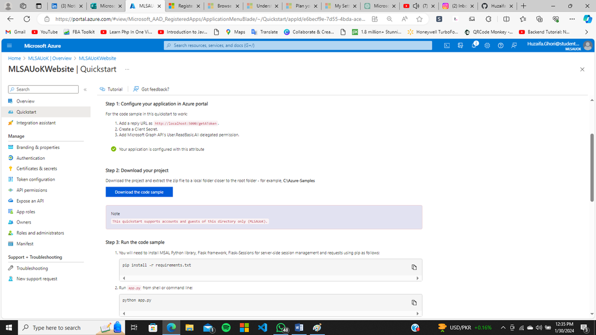Open the Gmail bookmark
Image resolution: width=596 pixels, height=335 pixels.
click(16, 32)
